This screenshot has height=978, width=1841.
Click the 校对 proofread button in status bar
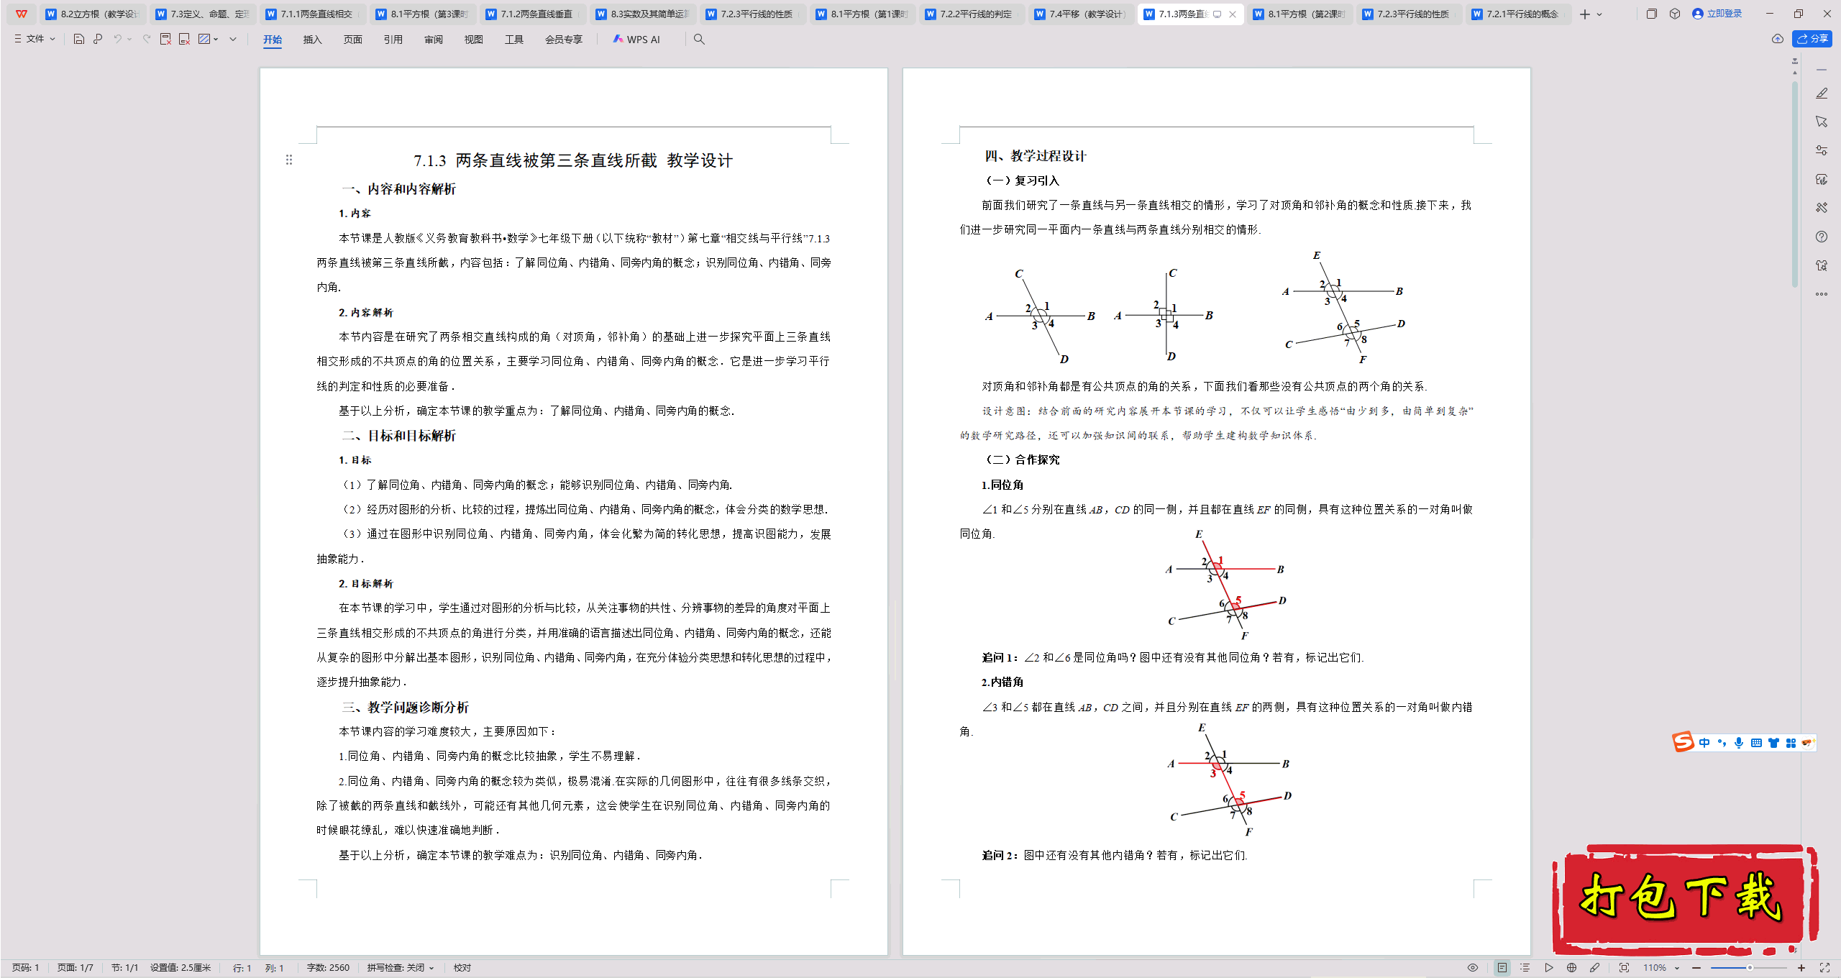click(x=462, y=968)
